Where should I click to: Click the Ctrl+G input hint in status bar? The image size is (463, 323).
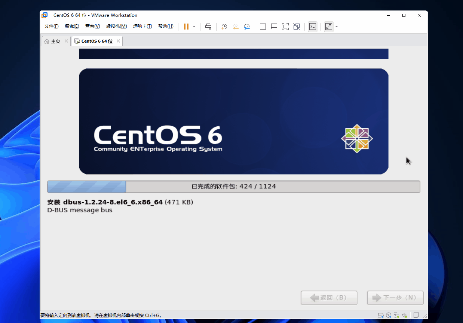[x=101, y=316]
